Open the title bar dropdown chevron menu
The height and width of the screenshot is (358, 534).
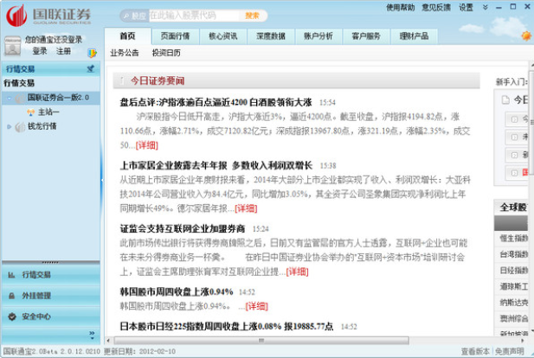(x=486, y=7)
